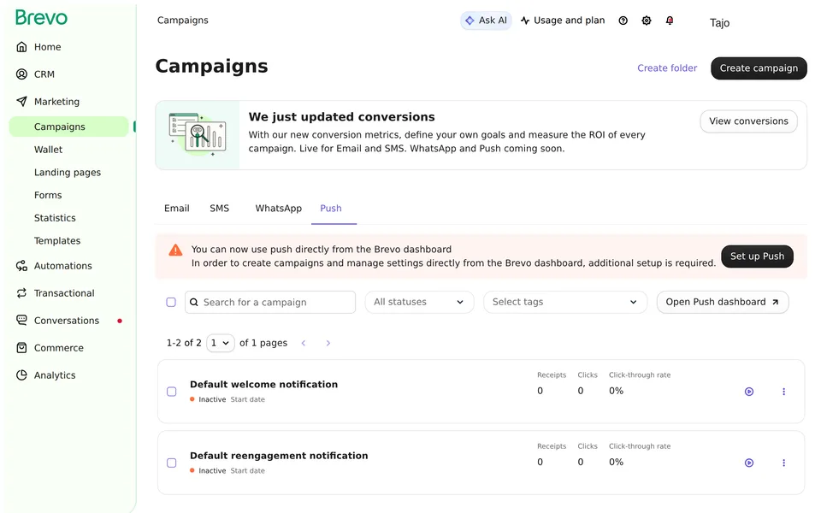821x513 pixels.
Task: Click the Commerce bag icon
Action: pyautogui.click(x=21, y=348)
